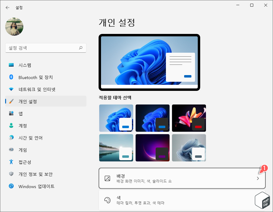Click the user profile picture
The height and width of the screenshot is (212, 273).
point(14,27)
